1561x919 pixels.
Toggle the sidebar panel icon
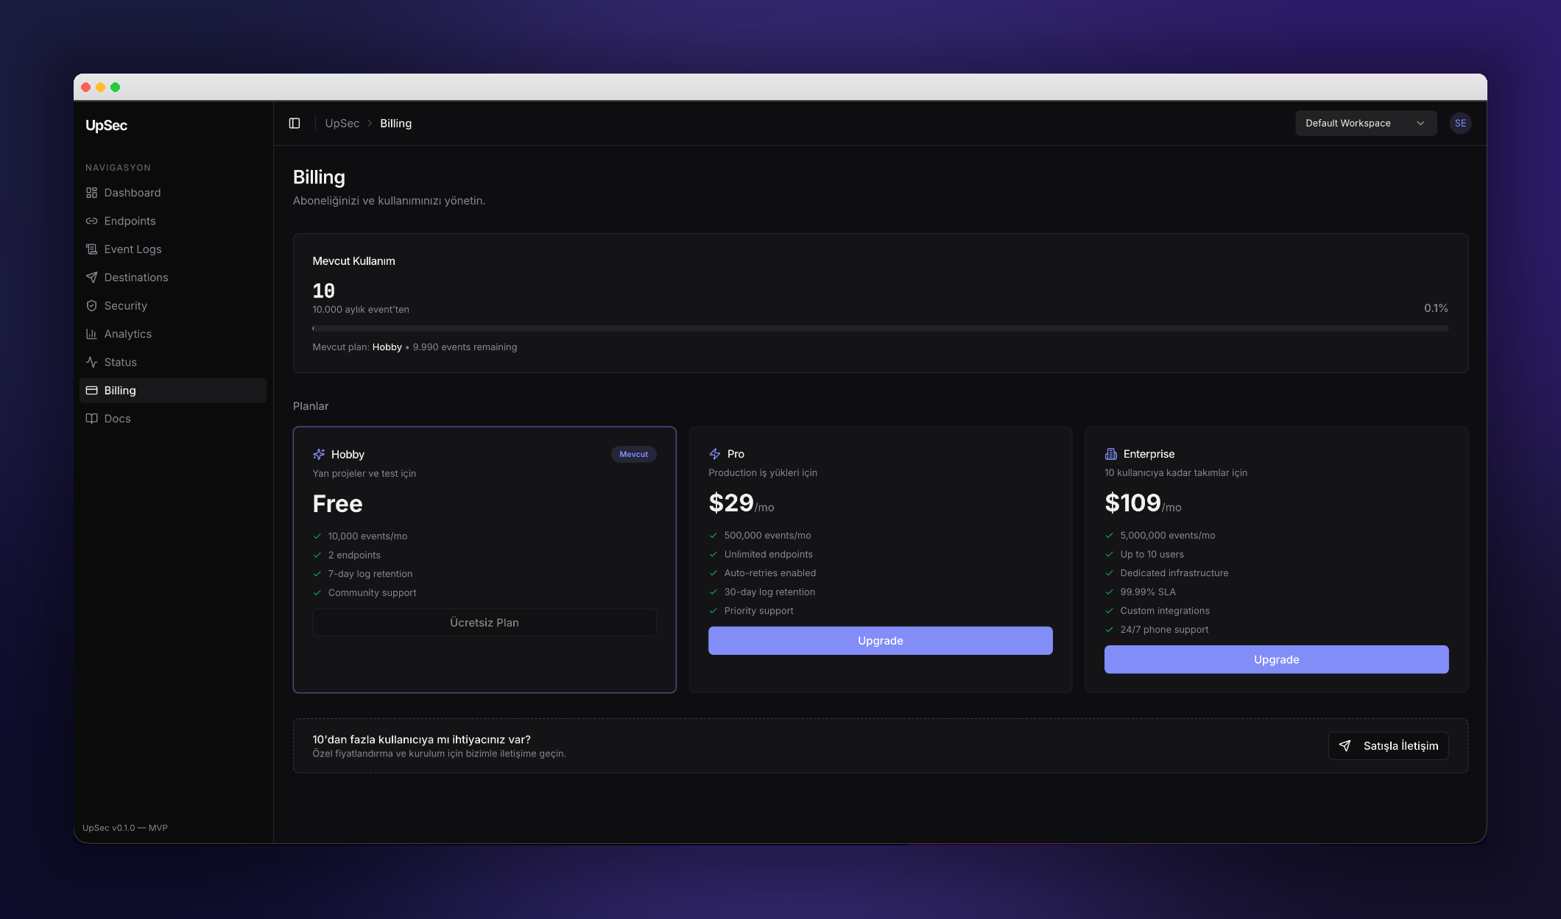(295, 123)
